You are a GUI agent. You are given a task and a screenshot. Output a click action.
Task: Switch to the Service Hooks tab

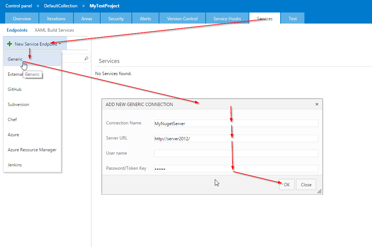tap(227, 18)
